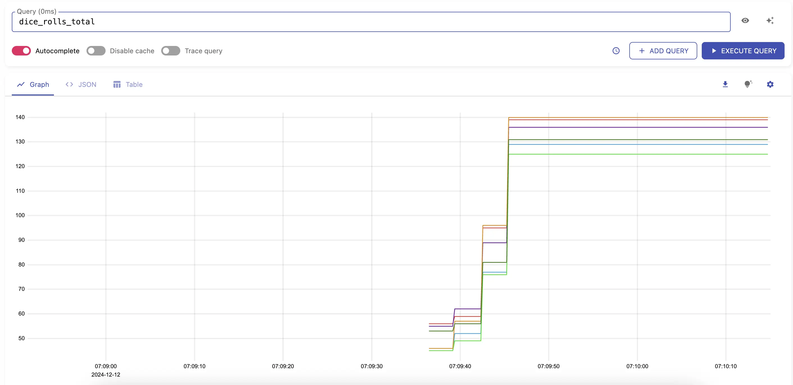The height and width of the screenshot is (385, 793).
Task: Click the download graph data icon
Action: coord(725,84)
